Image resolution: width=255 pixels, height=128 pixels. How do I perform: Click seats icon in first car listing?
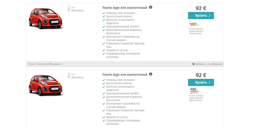pos(69,7)
